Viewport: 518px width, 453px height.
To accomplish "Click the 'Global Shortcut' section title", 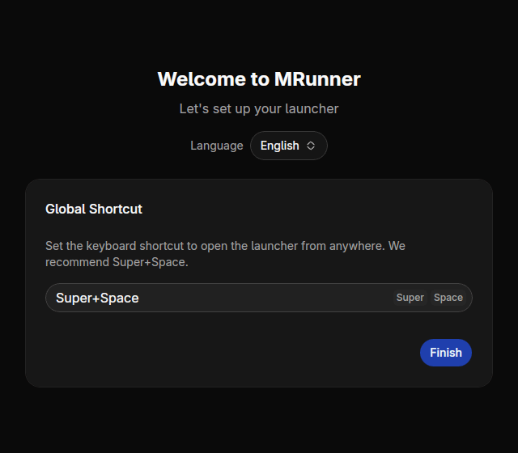I will 94,209.
